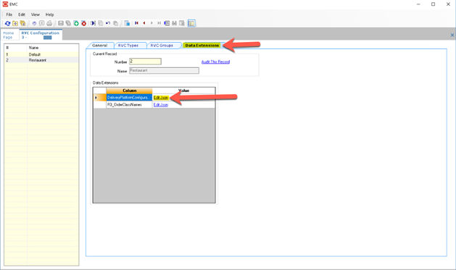Screen dimensions: 456x270
Task: Go to last record arrow icon
Action: click(159, 23)
